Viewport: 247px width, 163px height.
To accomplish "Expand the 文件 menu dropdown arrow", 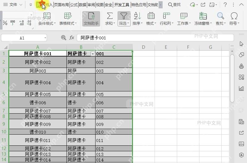I will 21,5.
